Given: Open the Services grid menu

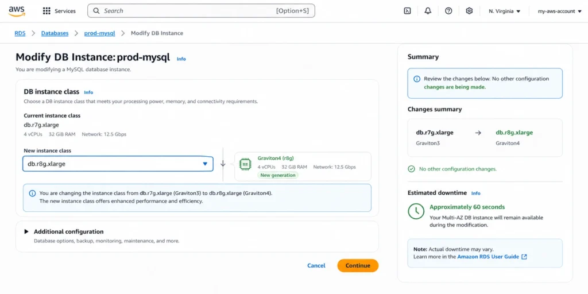Looking at the screenshot, I should tap(47, 11).
